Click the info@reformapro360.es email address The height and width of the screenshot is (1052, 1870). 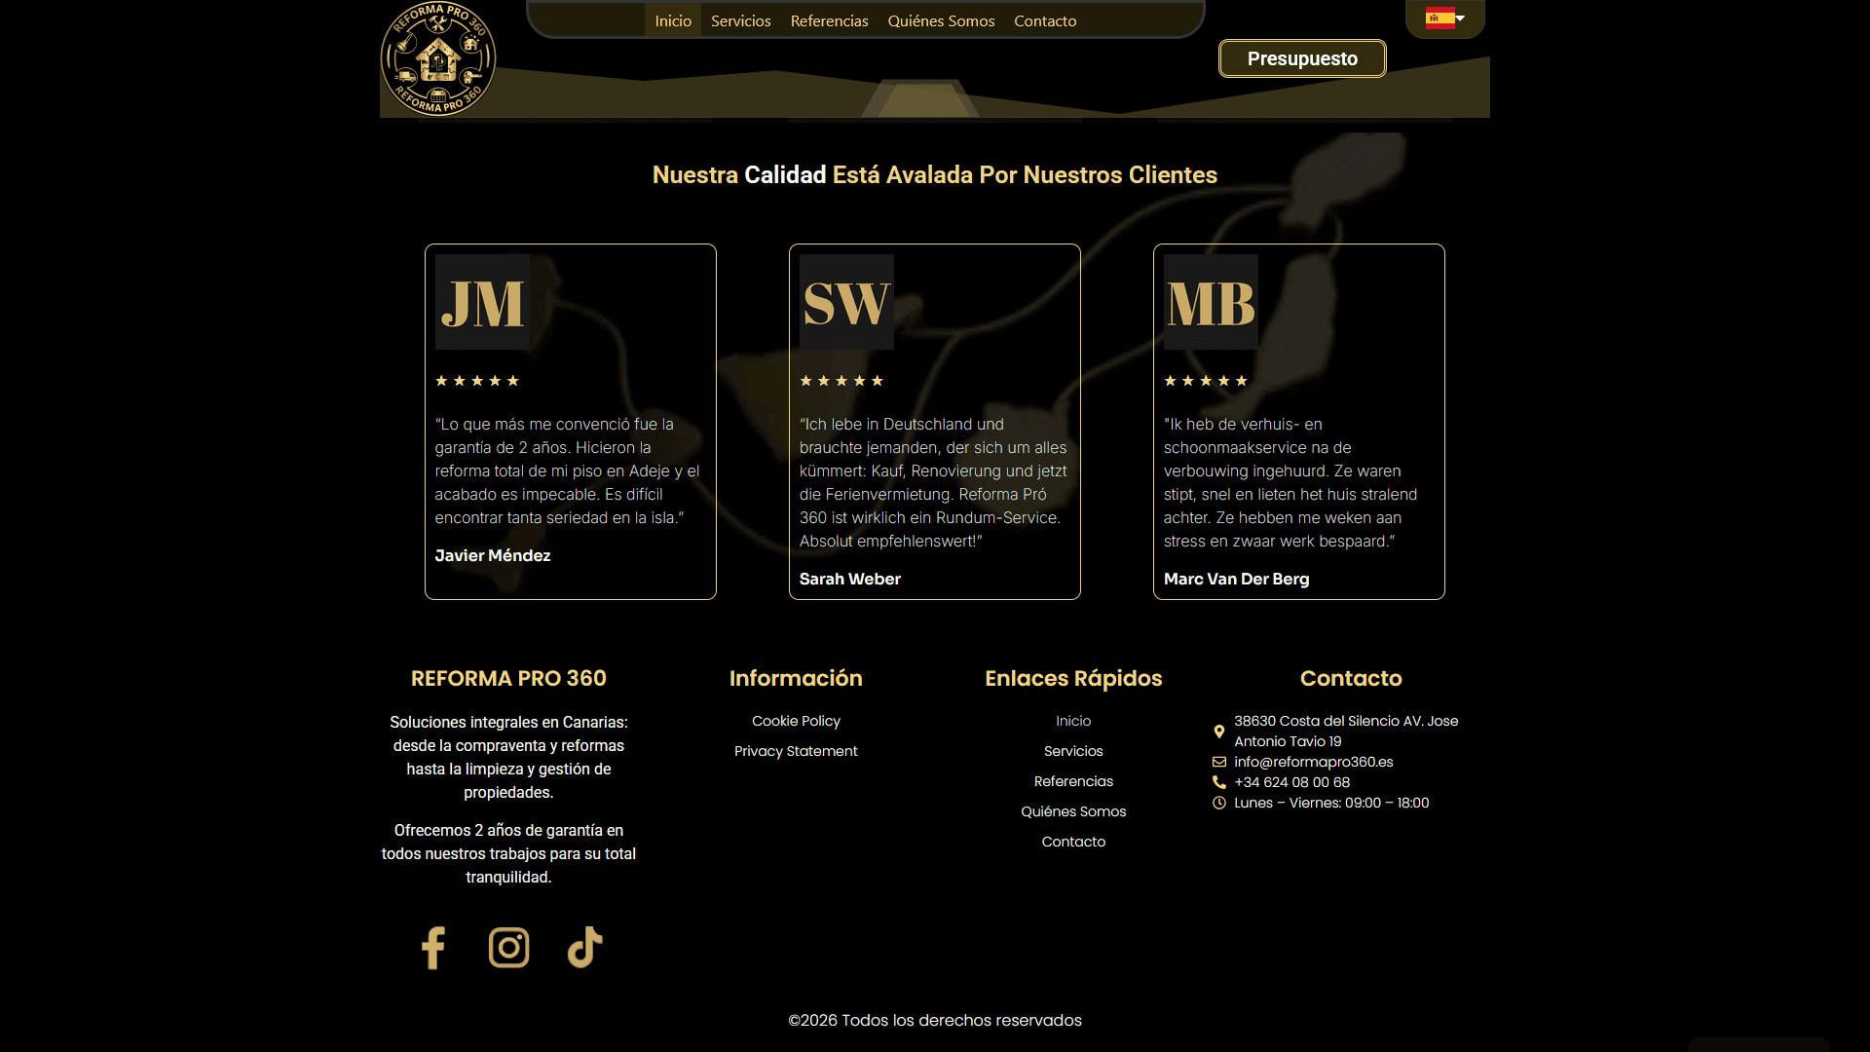pos(1313,762)
